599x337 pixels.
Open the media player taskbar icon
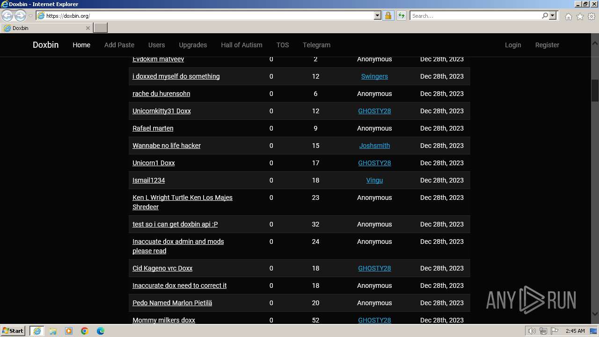(x=69, y=331)
